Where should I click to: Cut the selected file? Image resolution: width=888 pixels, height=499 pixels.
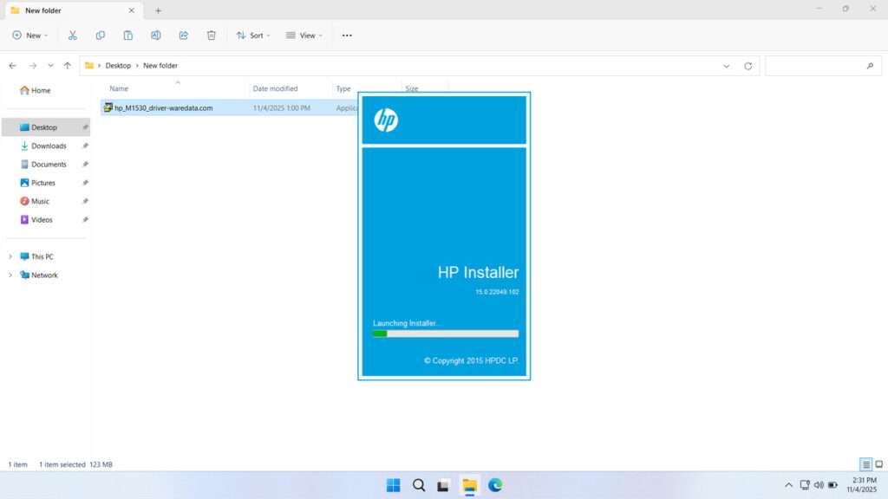(73, 35)
